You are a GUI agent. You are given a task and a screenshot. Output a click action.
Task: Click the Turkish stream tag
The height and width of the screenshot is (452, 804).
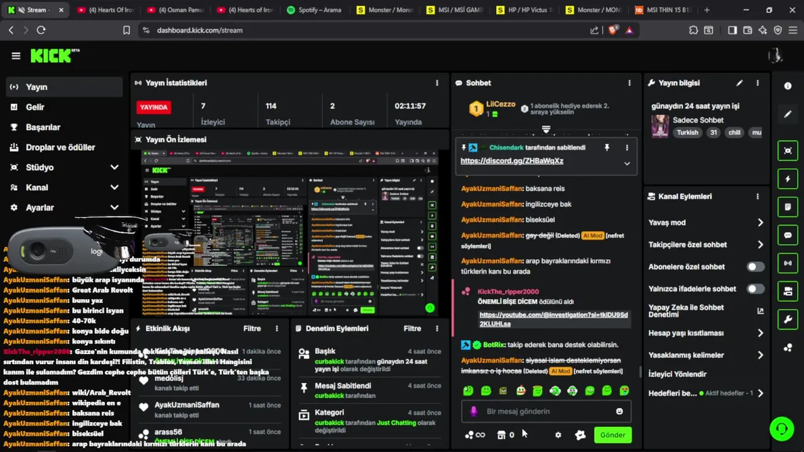(x=687, y=132)
